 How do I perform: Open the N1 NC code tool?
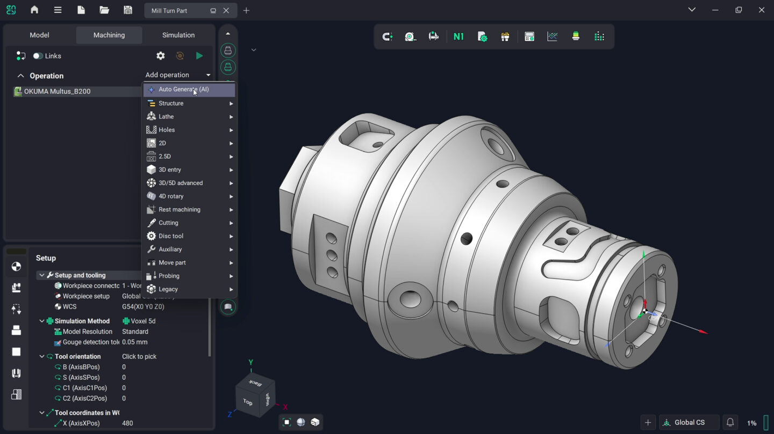(x=458, y=36)
